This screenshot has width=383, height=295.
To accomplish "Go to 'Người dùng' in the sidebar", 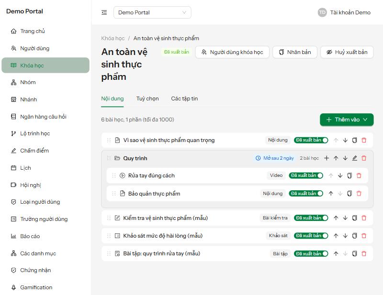I will 45,48.
